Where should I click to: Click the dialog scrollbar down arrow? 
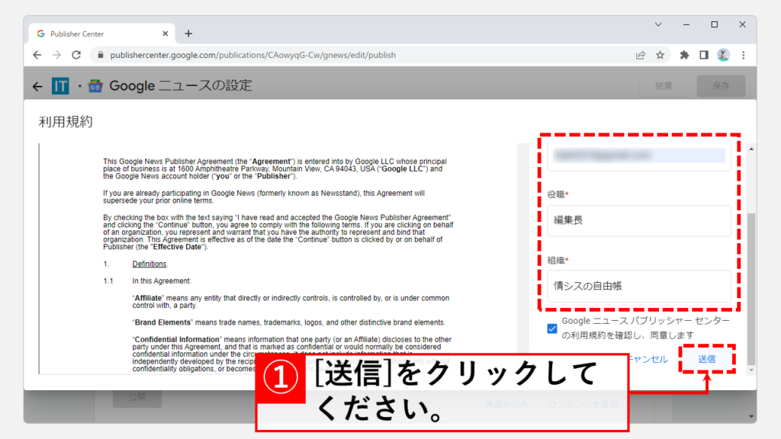[x=751, y=370]
